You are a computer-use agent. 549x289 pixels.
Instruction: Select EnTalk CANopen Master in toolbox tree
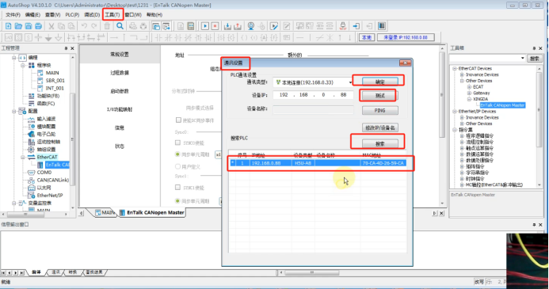[x=502, y=105]
